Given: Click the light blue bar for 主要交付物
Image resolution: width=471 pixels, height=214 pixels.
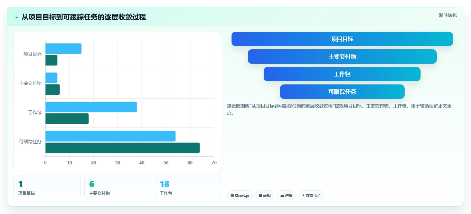Looking at the screenshot, I should [51, 78].
